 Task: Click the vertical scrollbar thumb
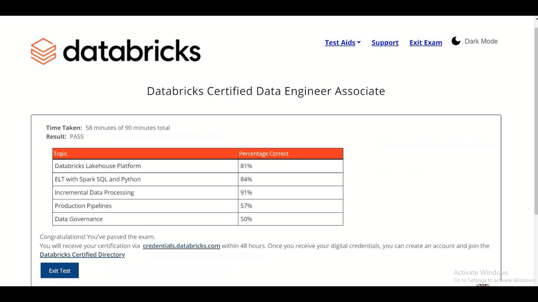[x=536, y=118]
